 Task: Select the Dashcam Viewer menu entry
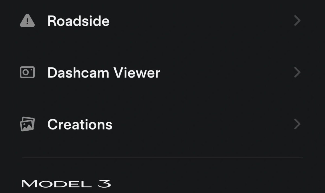[x=103, y=73]
